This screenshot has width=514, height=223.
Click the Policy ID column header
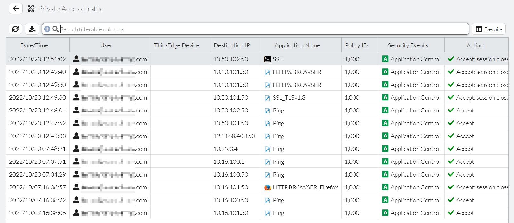[356, 45]
